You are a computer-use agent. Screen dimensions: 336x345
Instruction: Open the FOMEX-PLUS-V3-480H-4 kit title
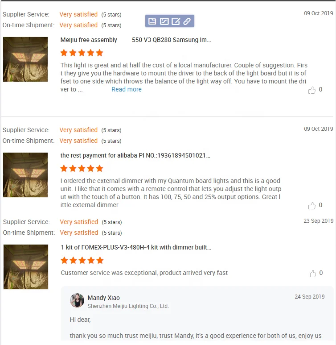(136, 247)
